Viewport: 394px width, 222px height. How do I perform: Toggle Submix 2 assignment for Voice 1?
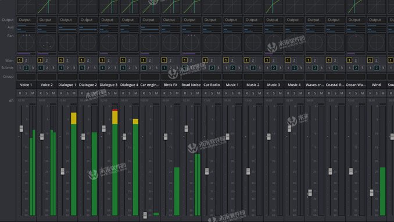coord(26,67)
